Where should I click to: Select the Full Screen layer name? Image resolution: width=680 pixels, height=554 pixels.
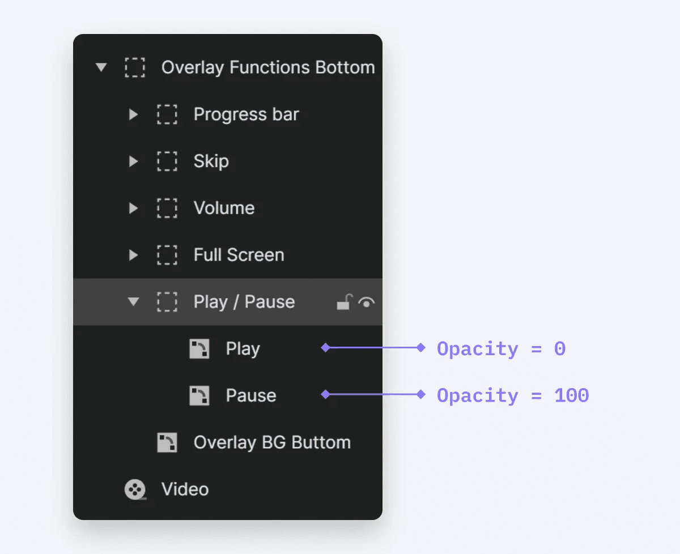[x=239, y=255]
